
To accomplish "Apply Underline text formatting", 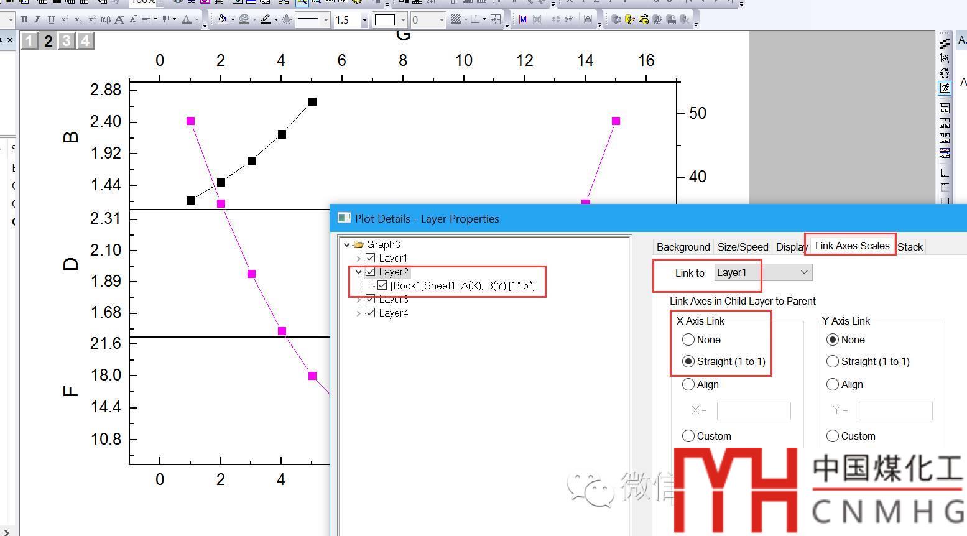I will [x=51, y=19].
